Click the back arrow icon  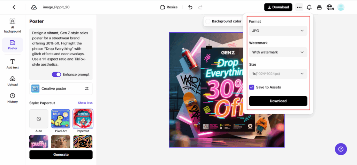pos(14,7)
